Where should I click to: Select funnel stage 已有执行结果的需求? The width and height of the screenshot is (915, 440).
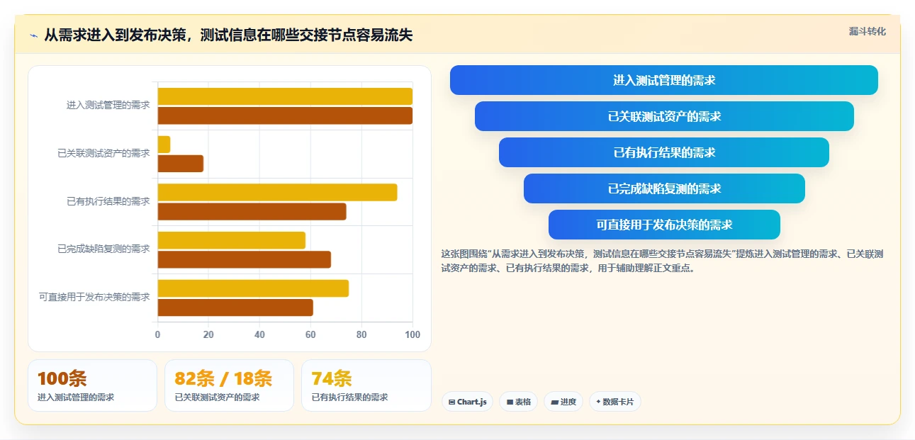pos(664,152)
